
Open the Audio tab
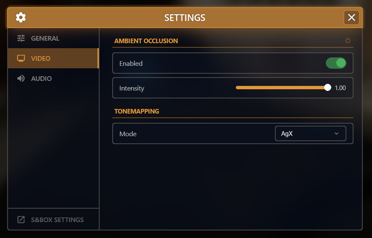click(x=41, y=79)
